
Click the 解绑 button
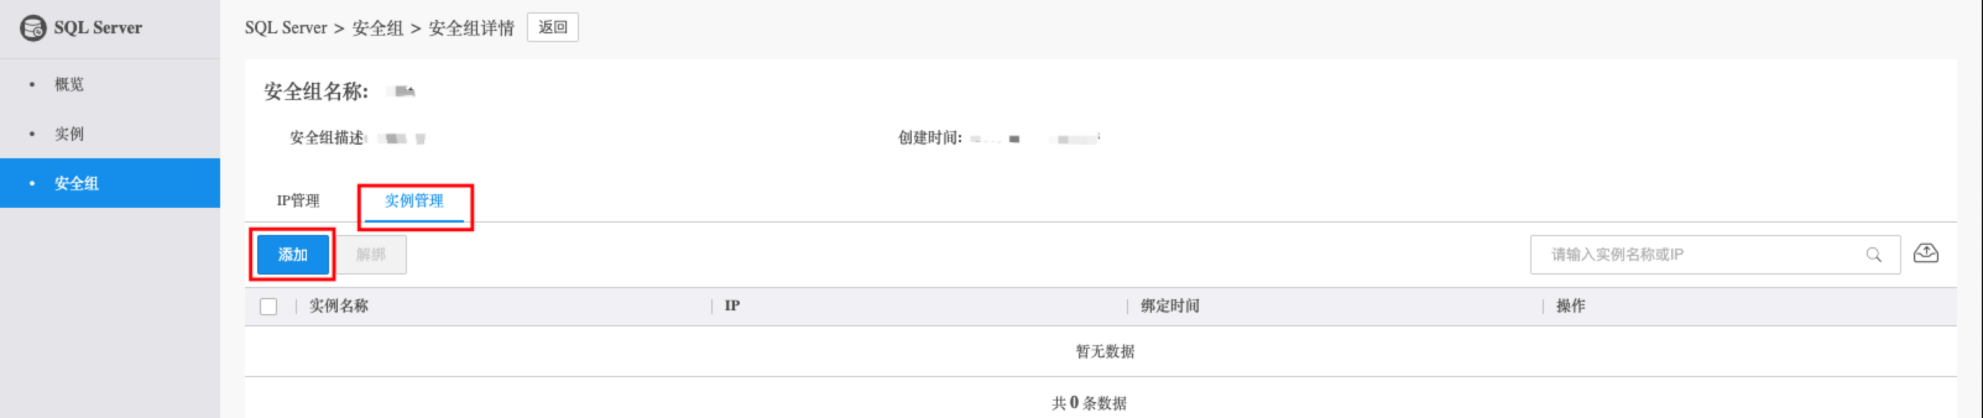click(371, 255)
